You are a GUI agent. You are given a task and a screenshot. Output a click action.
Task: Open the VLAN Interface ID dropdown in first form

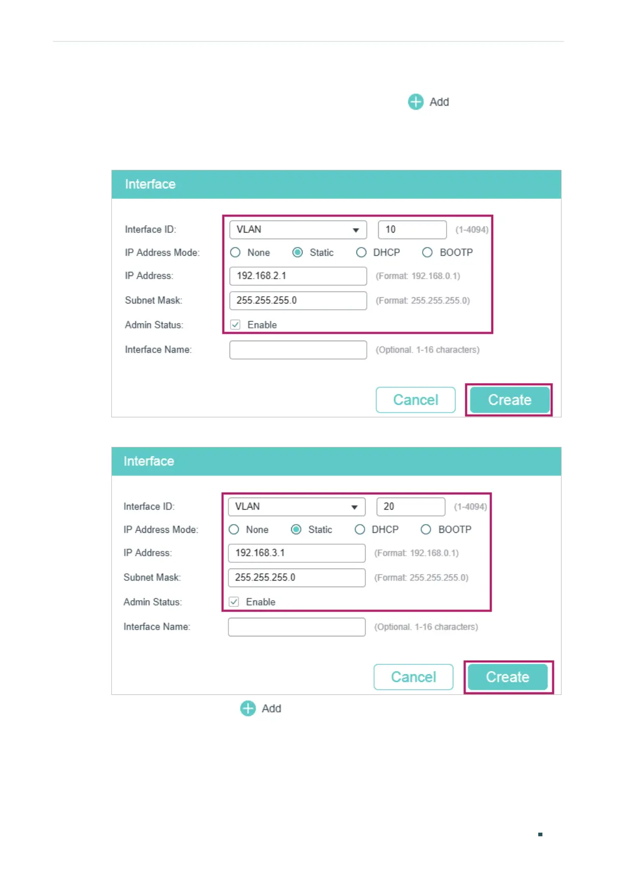(x=298, y=229)
